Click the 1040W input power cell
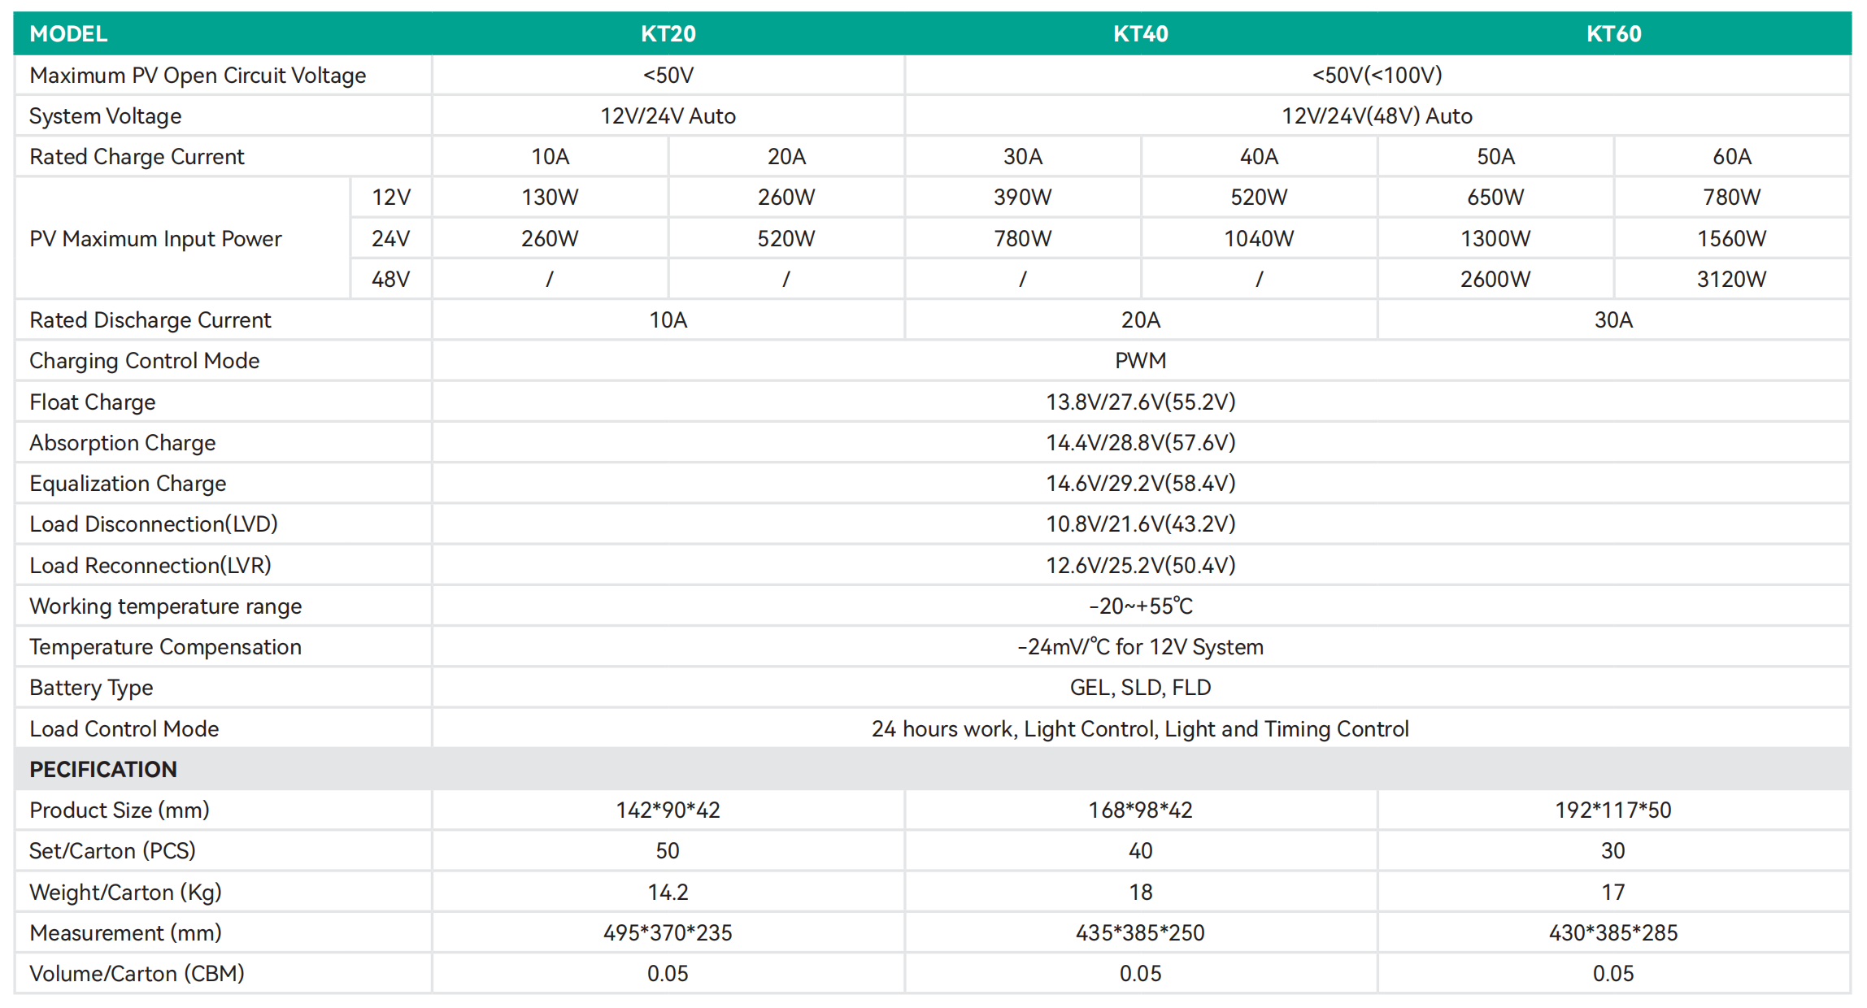Viewport: 1867px width, 1008px height. (x=1258, y=239)
